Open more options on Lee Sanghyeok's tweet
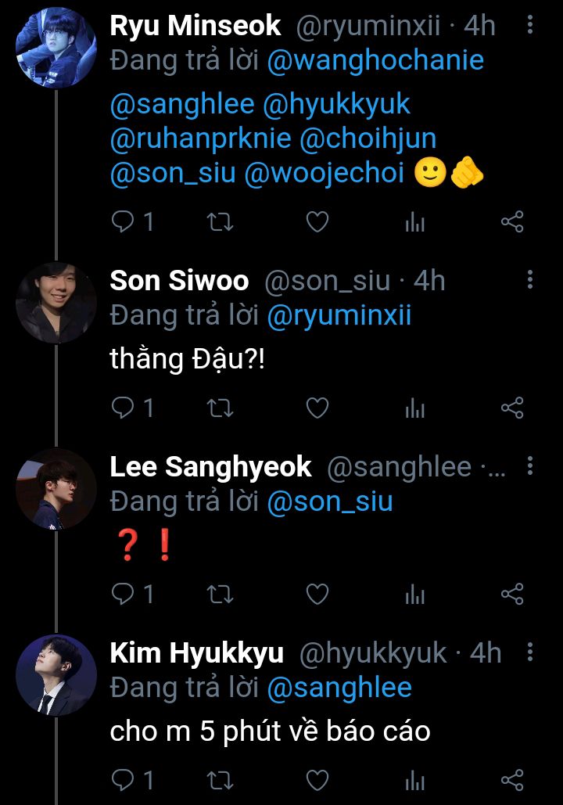The image size is (563, 805). (x=530, y=467)
